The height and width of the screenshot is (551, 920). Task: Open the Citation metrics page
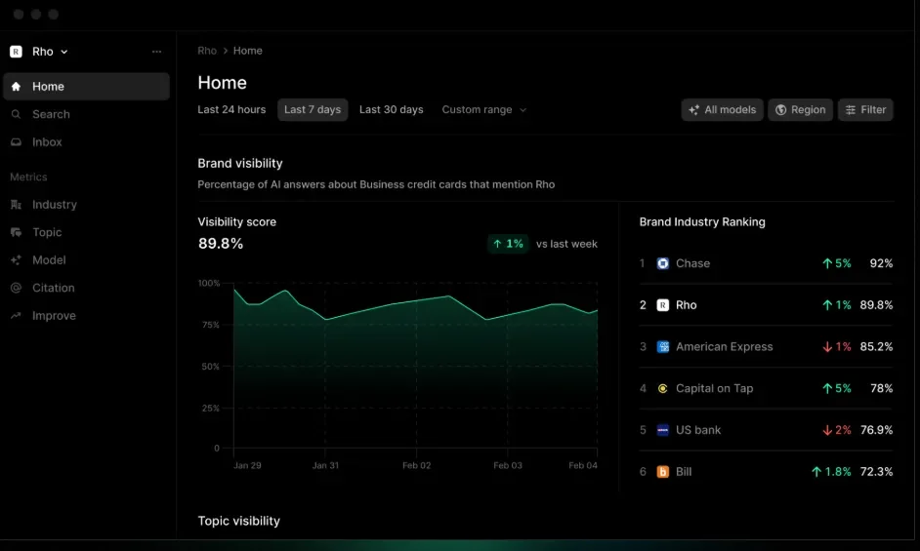[x=86, y=288]
